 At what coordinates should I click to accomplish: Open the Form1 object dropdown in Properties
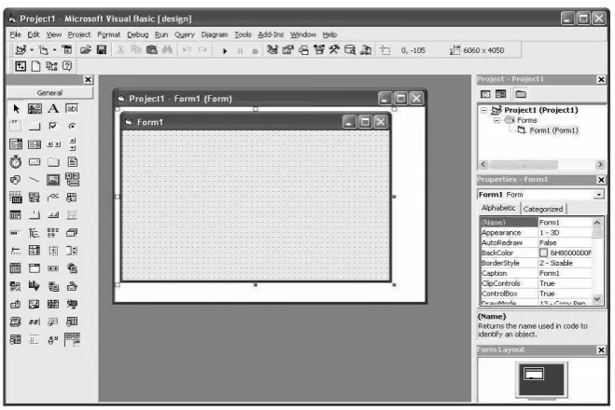[x=599, y=195]
